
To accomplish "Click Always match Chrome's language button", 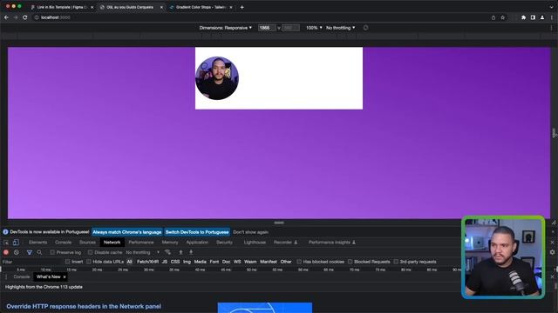I will [127, 232].
